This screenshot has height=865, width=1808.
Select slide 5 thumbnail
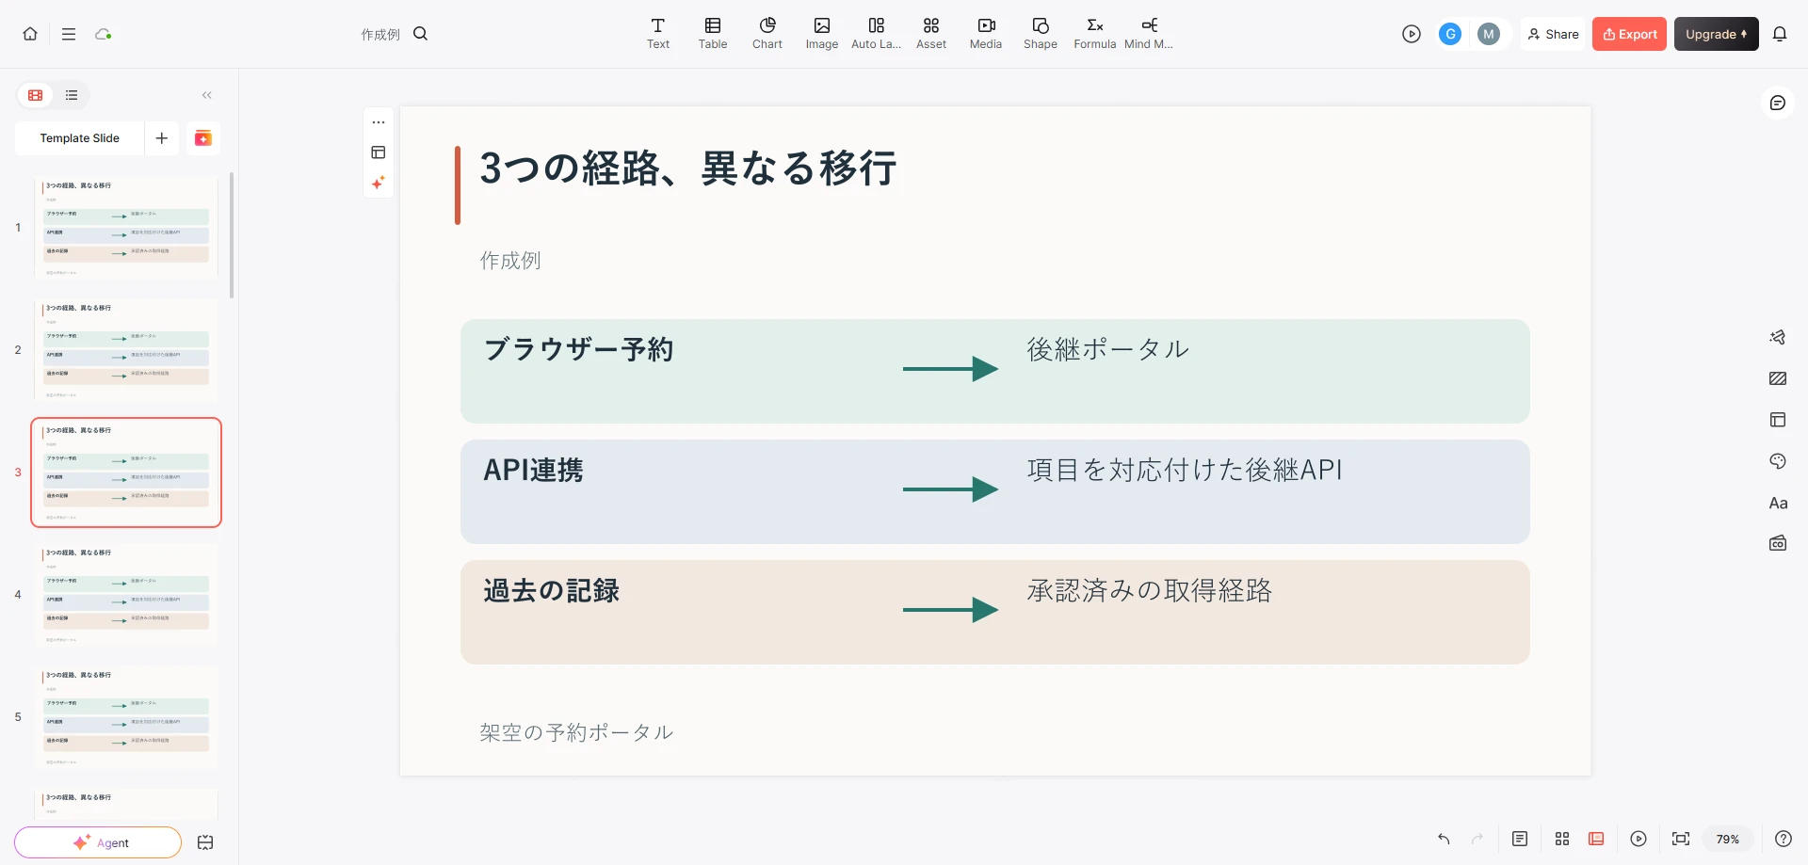click(x=126, y=717)
